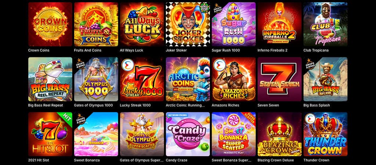Click the provider logo on Lucky Streak 1000
376x165 pixels.
127,65
